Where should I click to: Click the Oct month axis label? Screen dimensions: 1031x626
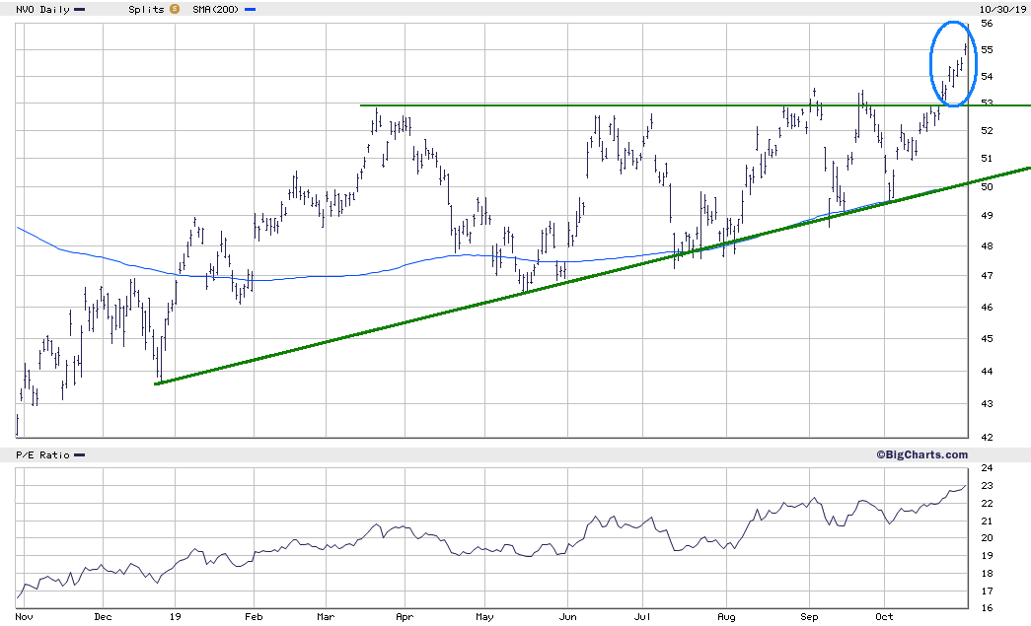[x=884, y=617]
